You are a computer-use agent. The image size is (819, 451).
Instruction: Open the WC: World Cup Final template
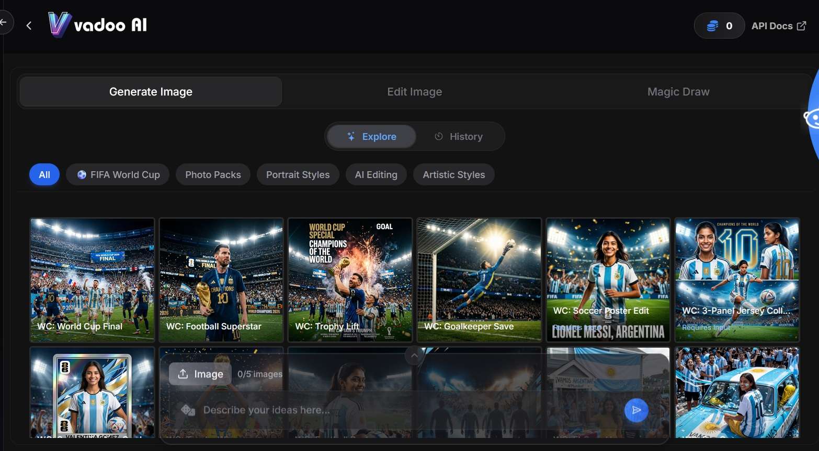92,280
